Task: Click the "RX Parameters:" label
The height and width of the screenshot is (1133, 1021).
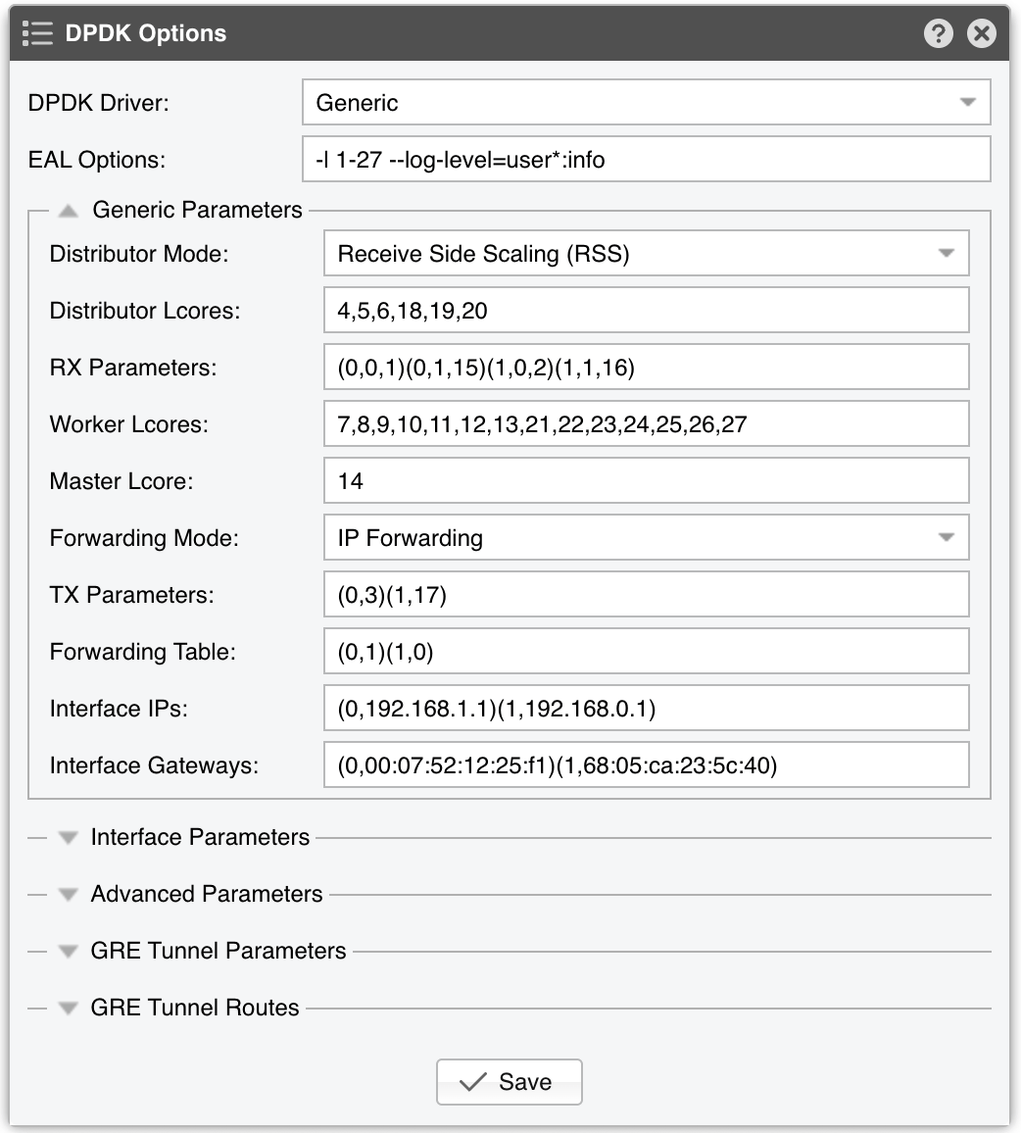Action: 133,368
